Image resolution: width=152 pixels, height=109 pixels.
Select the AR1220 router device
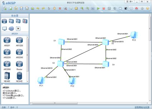click(x=20, y=42)
